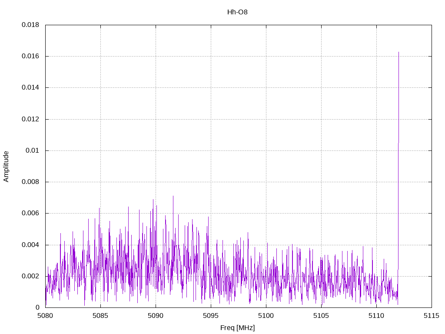Screen dimensions: 445x334
Task: Click the 5080 x-axis tick label
Action: [45, 316]
